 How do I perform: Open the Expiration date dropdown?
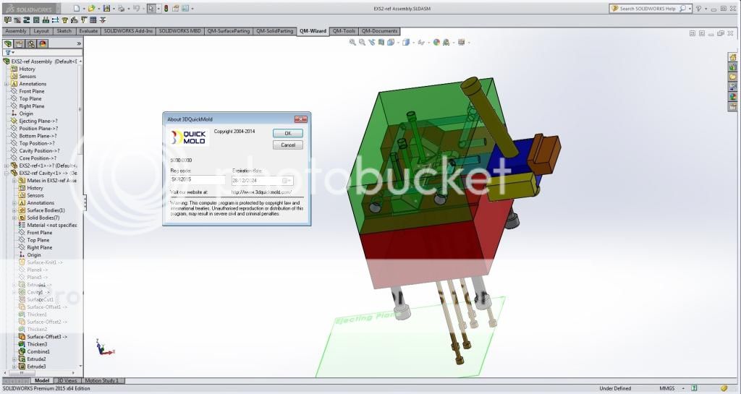point(287,180)
